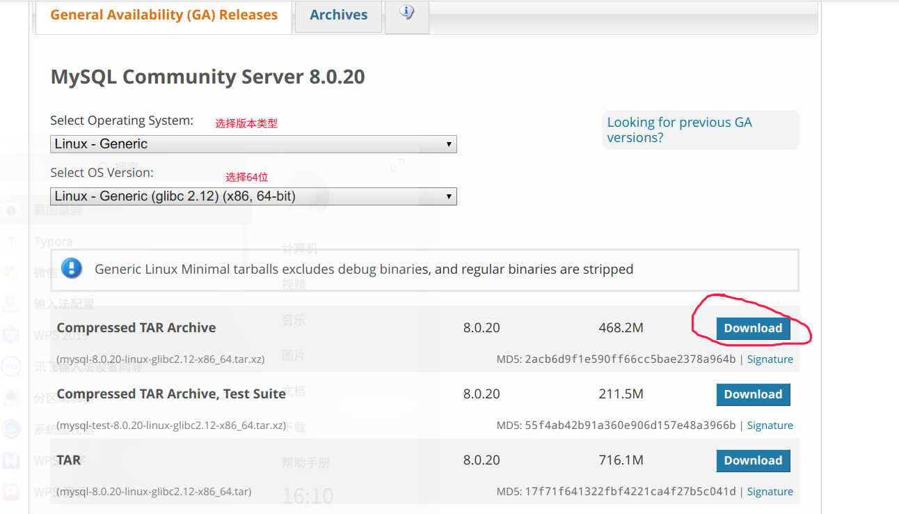Open the input method configuration tool
The height and width of the screenshot is (514, 899).
(10, 304)
